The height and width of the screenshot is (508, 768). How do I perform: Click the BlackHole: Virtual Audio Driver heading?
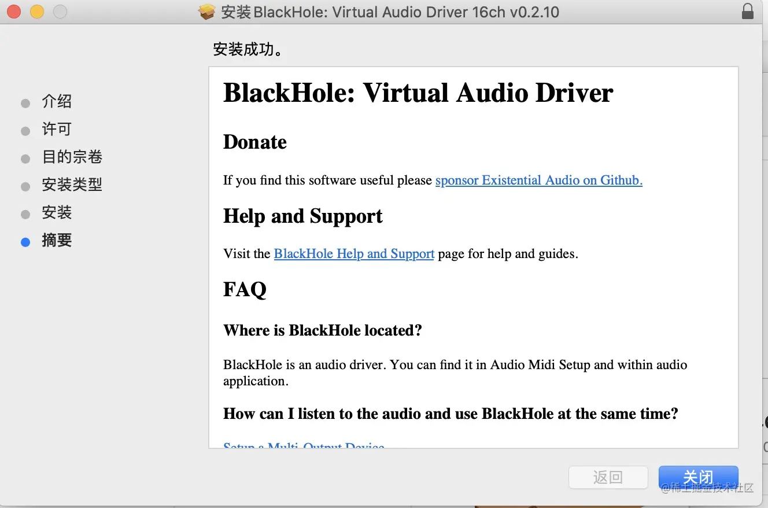pyautogui.click(x=418, y=93)
